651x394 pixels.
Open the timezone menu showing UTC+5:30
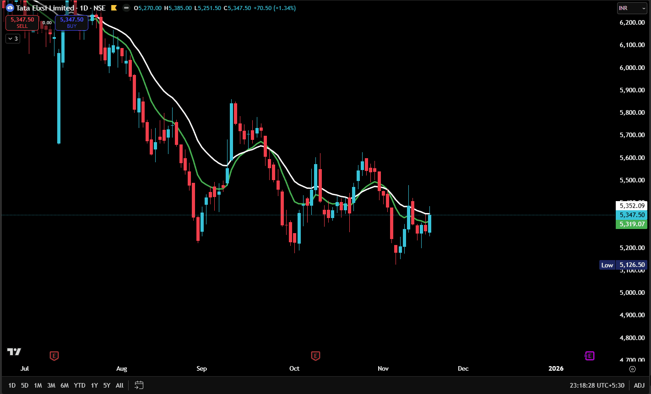598,385
